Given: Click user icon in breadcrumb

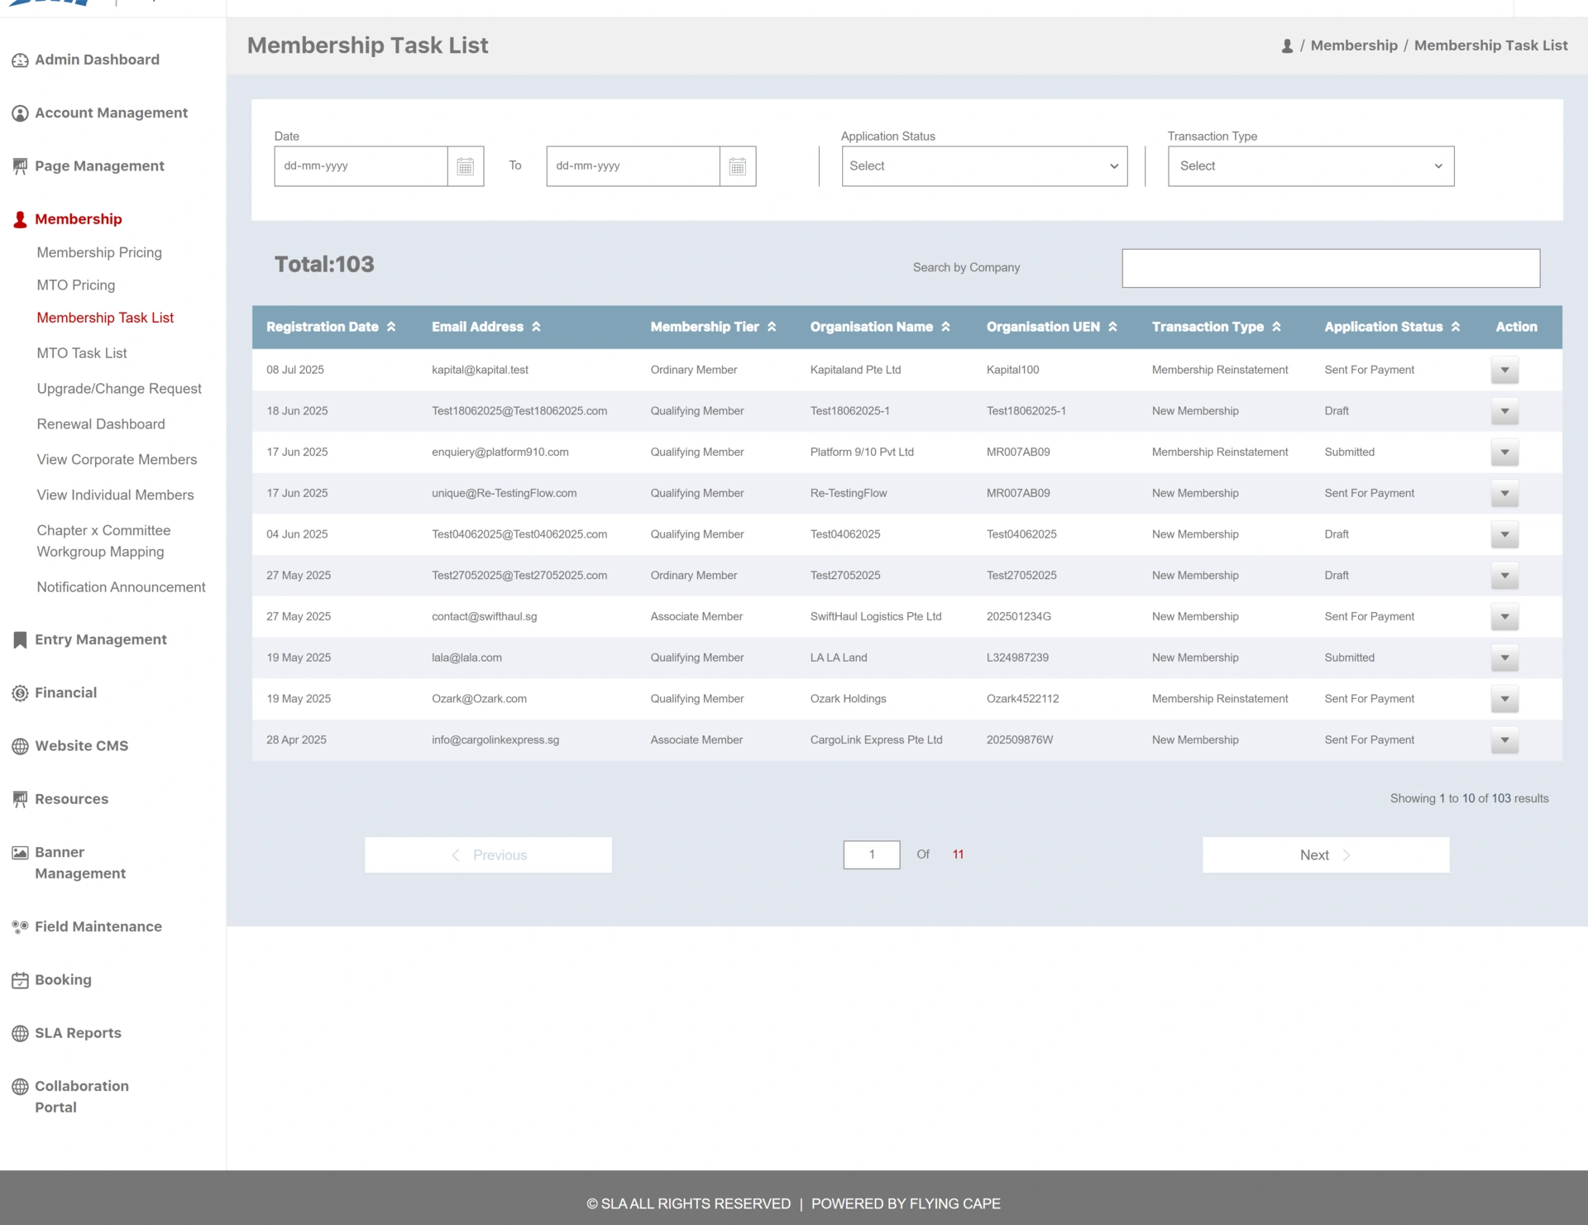Looking at the screenshot, I should click(1287, 46).
